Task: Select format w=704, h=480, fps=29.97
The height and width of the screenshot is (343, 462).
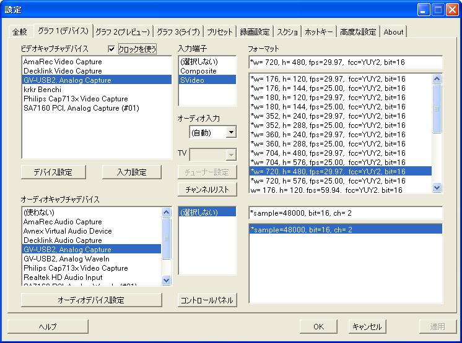Action: pos(341,153)
